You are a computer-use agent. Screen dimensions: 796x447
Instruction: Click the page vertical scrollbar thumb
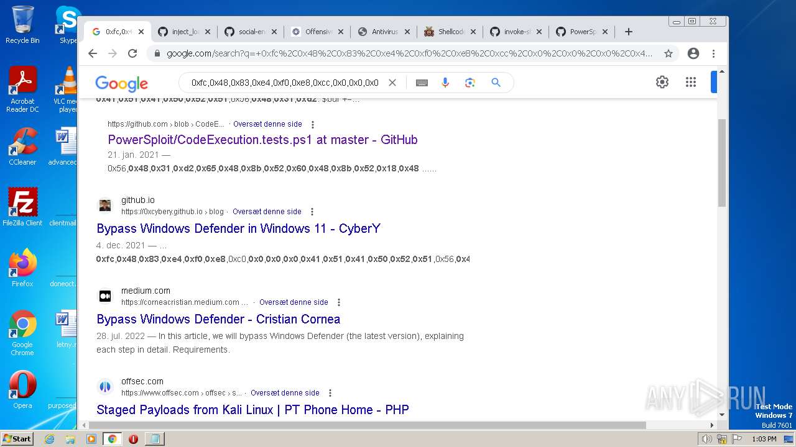[x=721, y=163]
